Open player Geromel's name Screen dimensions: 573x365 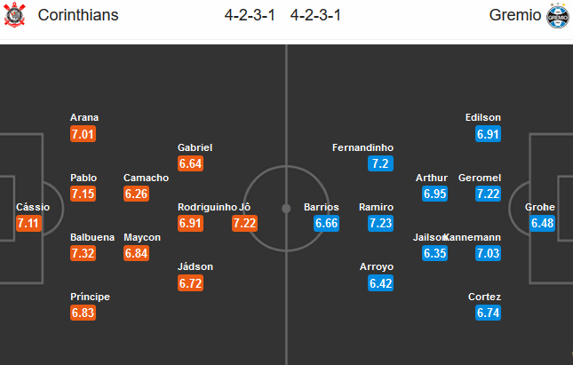point(480,178)
